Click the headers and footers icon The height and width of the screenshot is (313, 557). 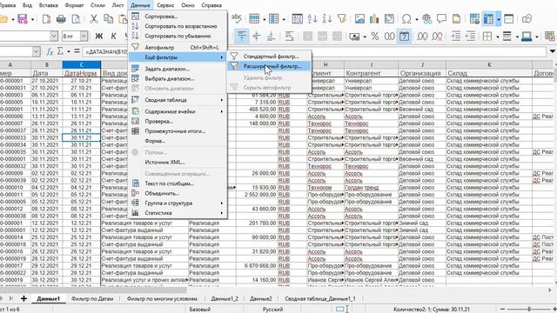456,18
